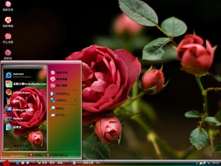221x166 pixels.
Task: Switch to the ->>桌酷主题 taskbar window
Action: coord(87,163)
